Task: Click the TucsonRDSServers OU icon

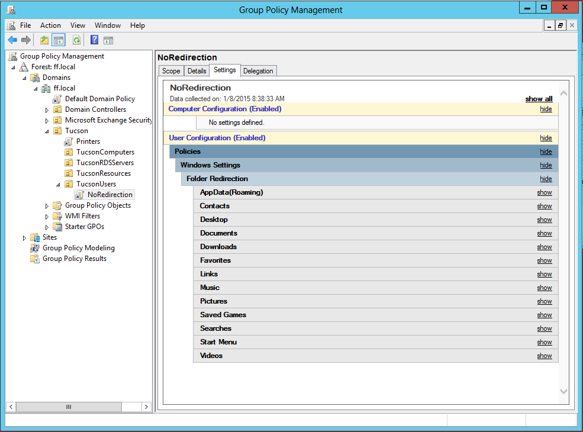Action: pos(69,163)
